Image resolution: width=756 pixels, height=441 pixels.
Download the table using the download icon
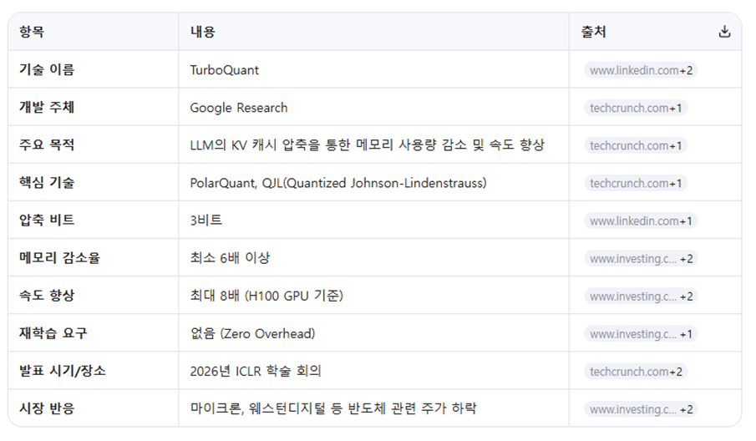point(724,32)
